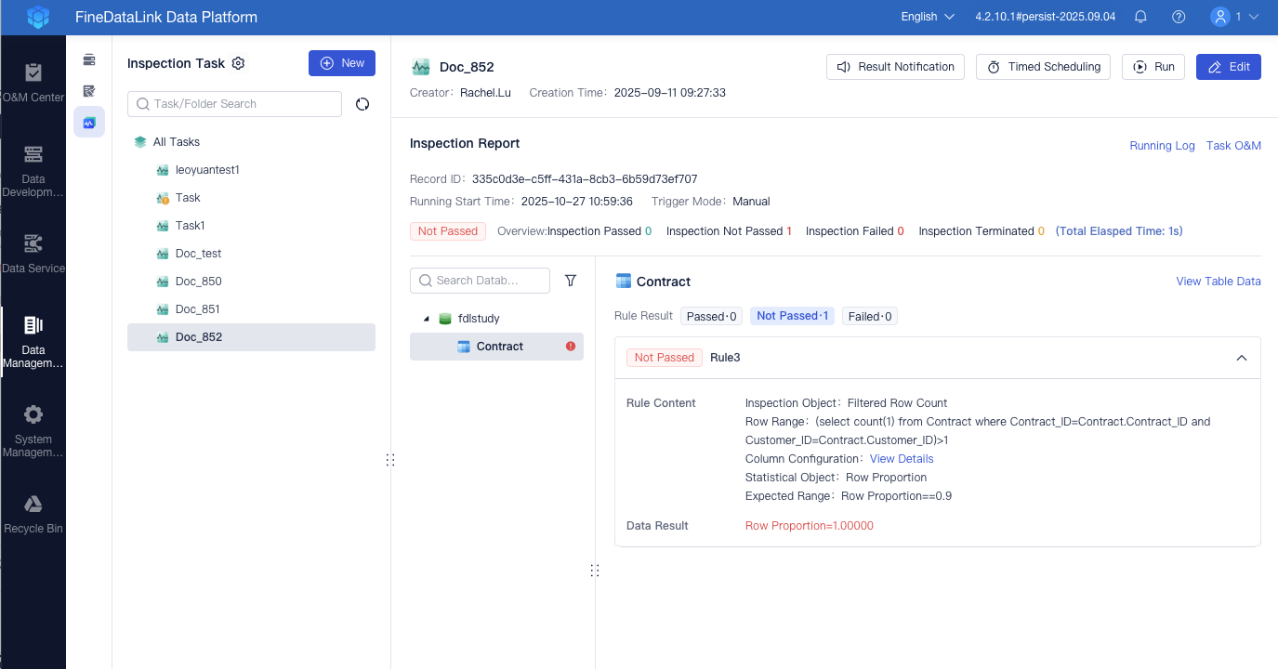The width and height of the screenshot is (1278, 669).
Task: Open View Details for column configuration
Action: click(x=902, y=459)
